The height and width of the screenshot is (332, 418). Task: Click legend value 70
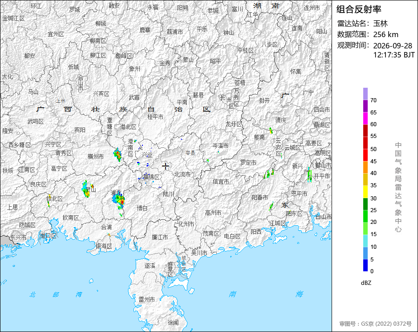[374, 100]
